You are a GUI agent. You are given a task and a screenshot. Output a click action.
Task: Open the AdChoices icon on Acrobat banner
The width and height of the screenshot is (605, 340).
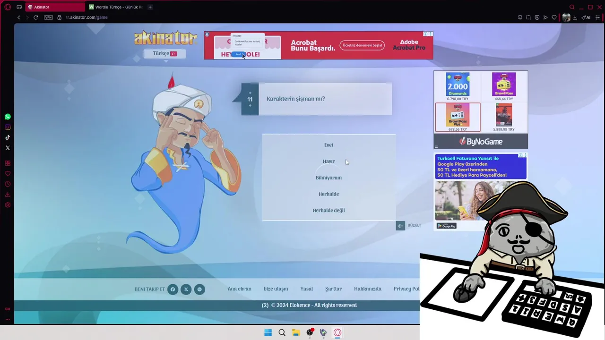(425, 34)
